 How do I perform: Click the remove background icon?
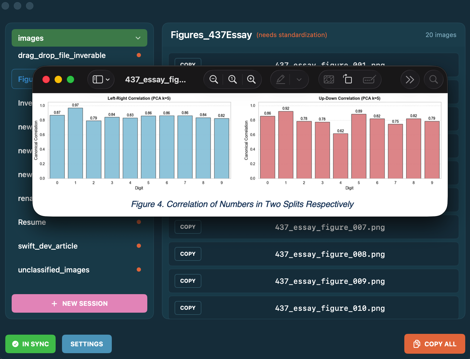tap(329, 79)
